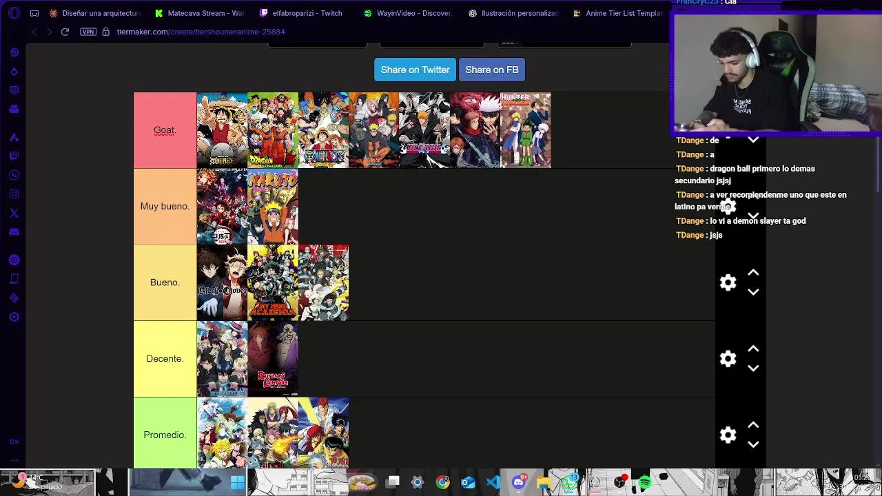Select the Fire Force thumbnail in Bueno

(324, 282)
